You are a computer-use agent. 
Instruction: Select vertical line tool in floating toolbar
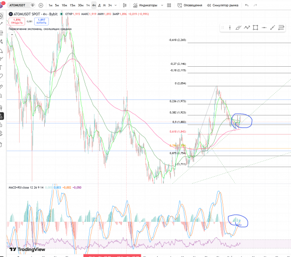[230, 28]
